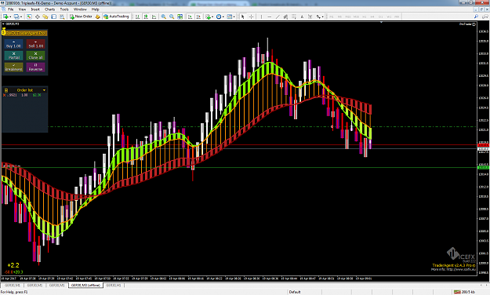Switch to the GER30,H1 chart tab

pos(113,286)
